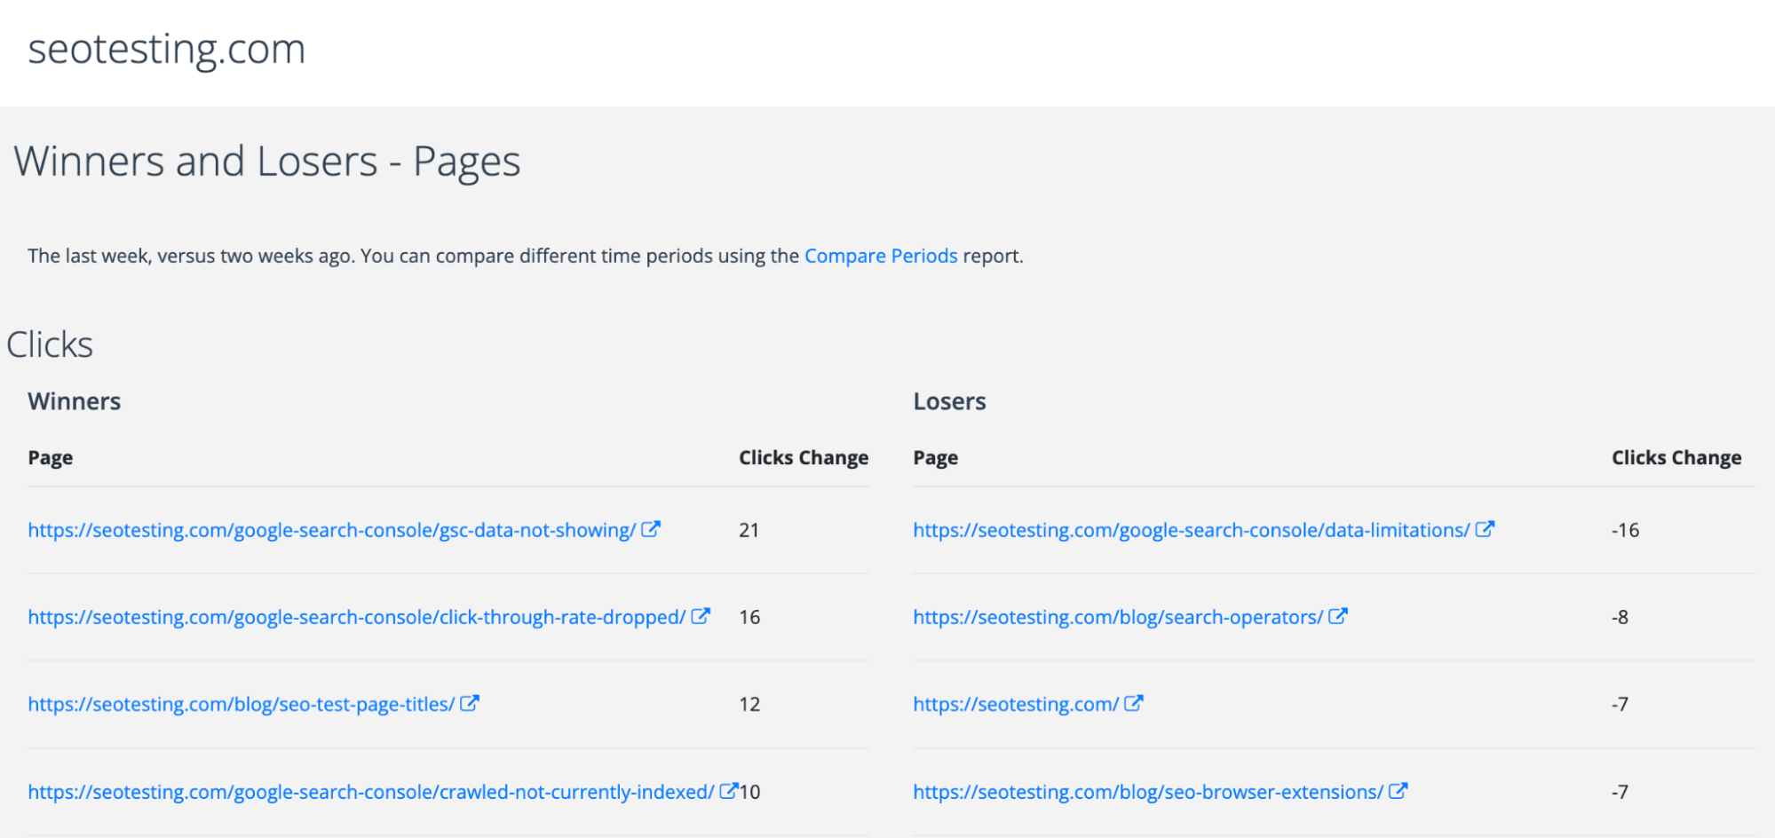The width and height of the screenshot is (1775, 838).
Task: Click the -7 value for seotesting.com homepage
Action: coord(1620,704)
